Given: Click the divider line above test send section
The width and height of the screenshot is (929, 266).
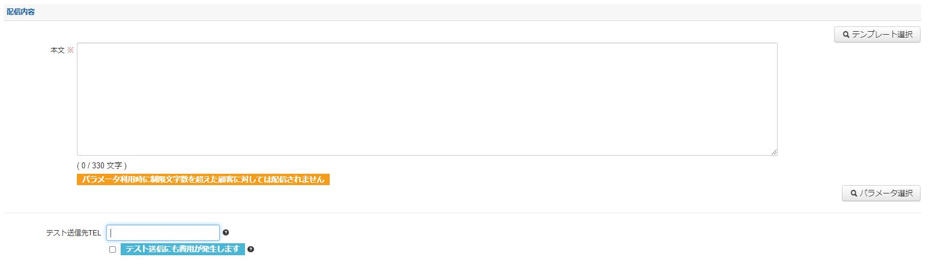Looking at the screenshot, I should 462,213.
